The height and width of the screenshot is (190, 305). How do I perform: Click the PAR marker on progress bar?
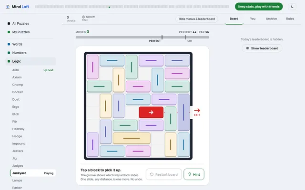tap(185, 37)
